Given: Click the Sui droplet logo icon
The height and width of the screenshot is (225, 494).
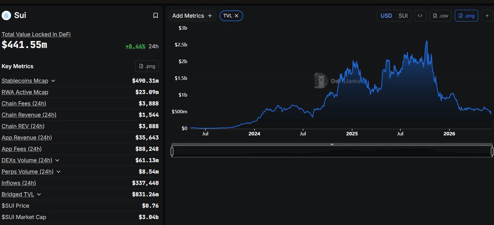Looking at the screenshot, I should point(6,16).
